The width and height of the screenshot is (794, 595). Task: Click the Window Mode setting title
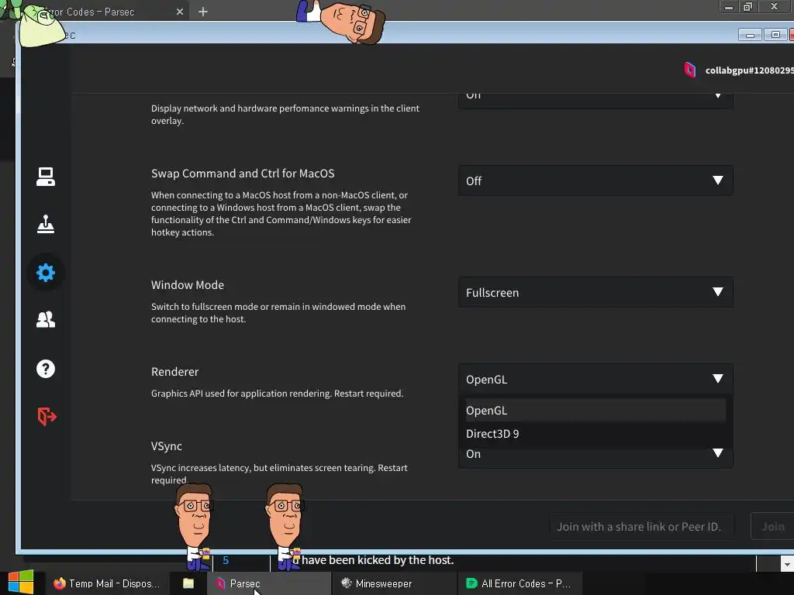(188, 285)
